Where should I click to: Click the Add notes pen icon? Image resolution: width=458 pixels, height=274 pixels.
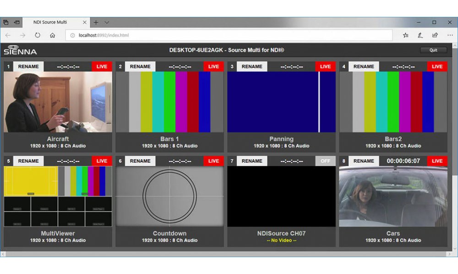click(x=420, y=35)
